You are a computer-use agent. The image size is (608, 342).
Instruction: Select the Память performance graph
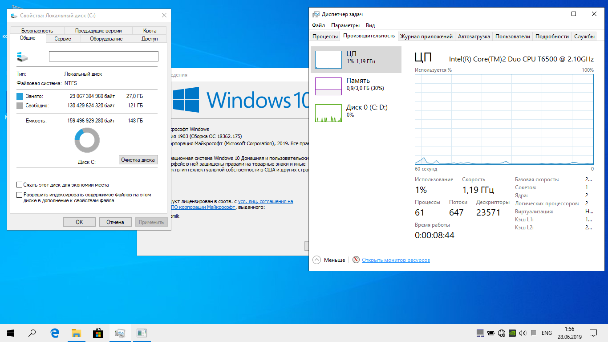click(x=356, y=86)
